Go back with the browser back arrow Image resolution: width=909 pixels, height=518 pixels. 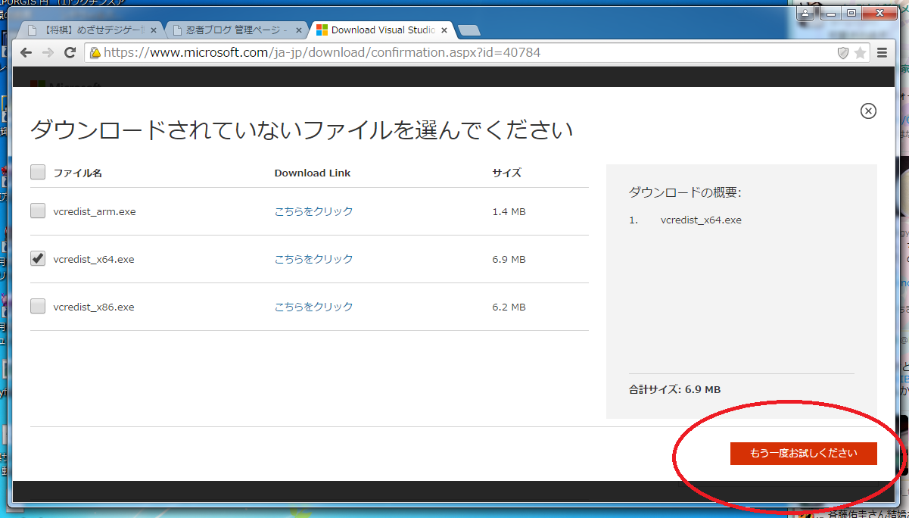point(26,52)
